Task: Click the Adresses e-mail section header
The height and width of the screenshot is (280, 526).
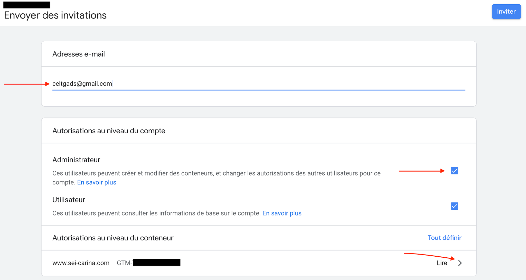Action: 79,54
